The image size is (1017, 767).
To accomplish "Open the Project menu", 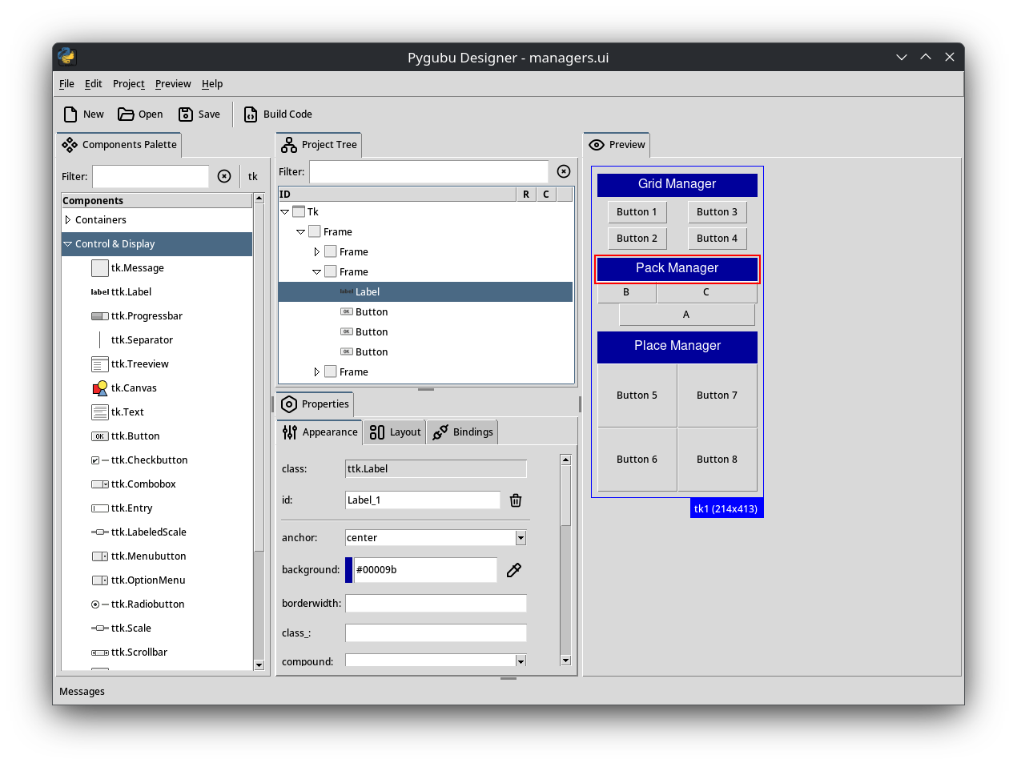I will tap(129, 84).
